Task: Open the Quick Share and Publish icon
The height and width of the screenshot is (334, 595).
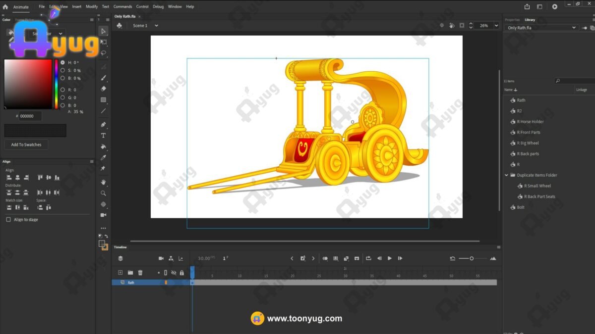Action: click(x=527, y=6)
